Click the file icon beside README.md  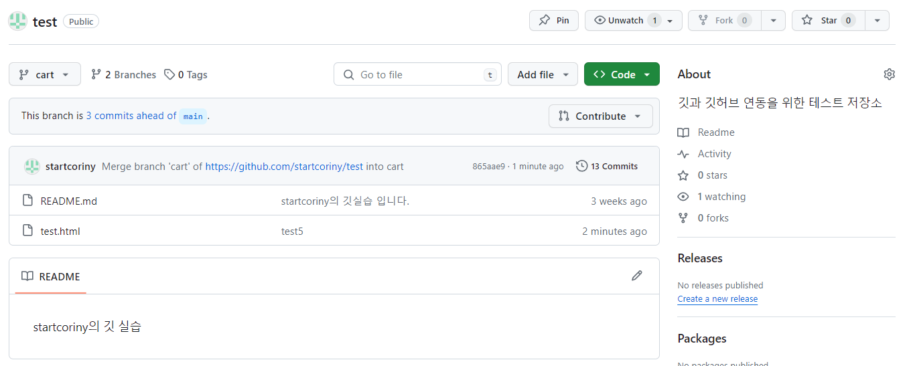27,200
